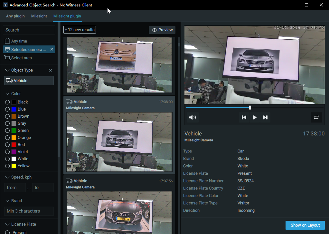This screenshot has height=234, width=329.
Task: Toggle the Preview eye button
Action: click(x=162, y=30)
